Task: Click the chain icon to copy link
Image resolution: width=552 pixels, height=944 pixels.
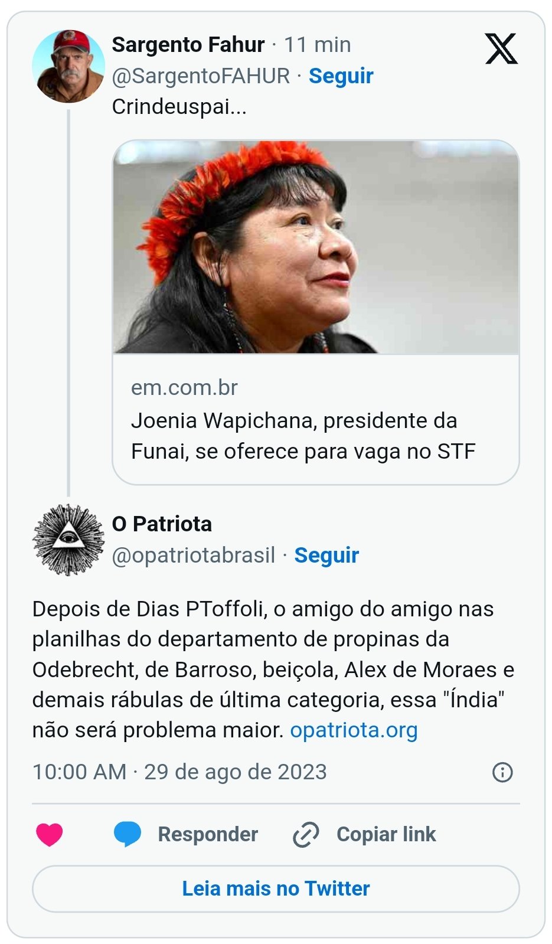Action: point(306,834)
